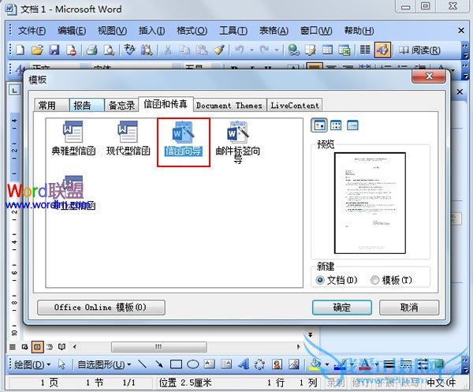Click the Print icon in toolbar
Screen dimensions: 473x392
coord(91,50)
